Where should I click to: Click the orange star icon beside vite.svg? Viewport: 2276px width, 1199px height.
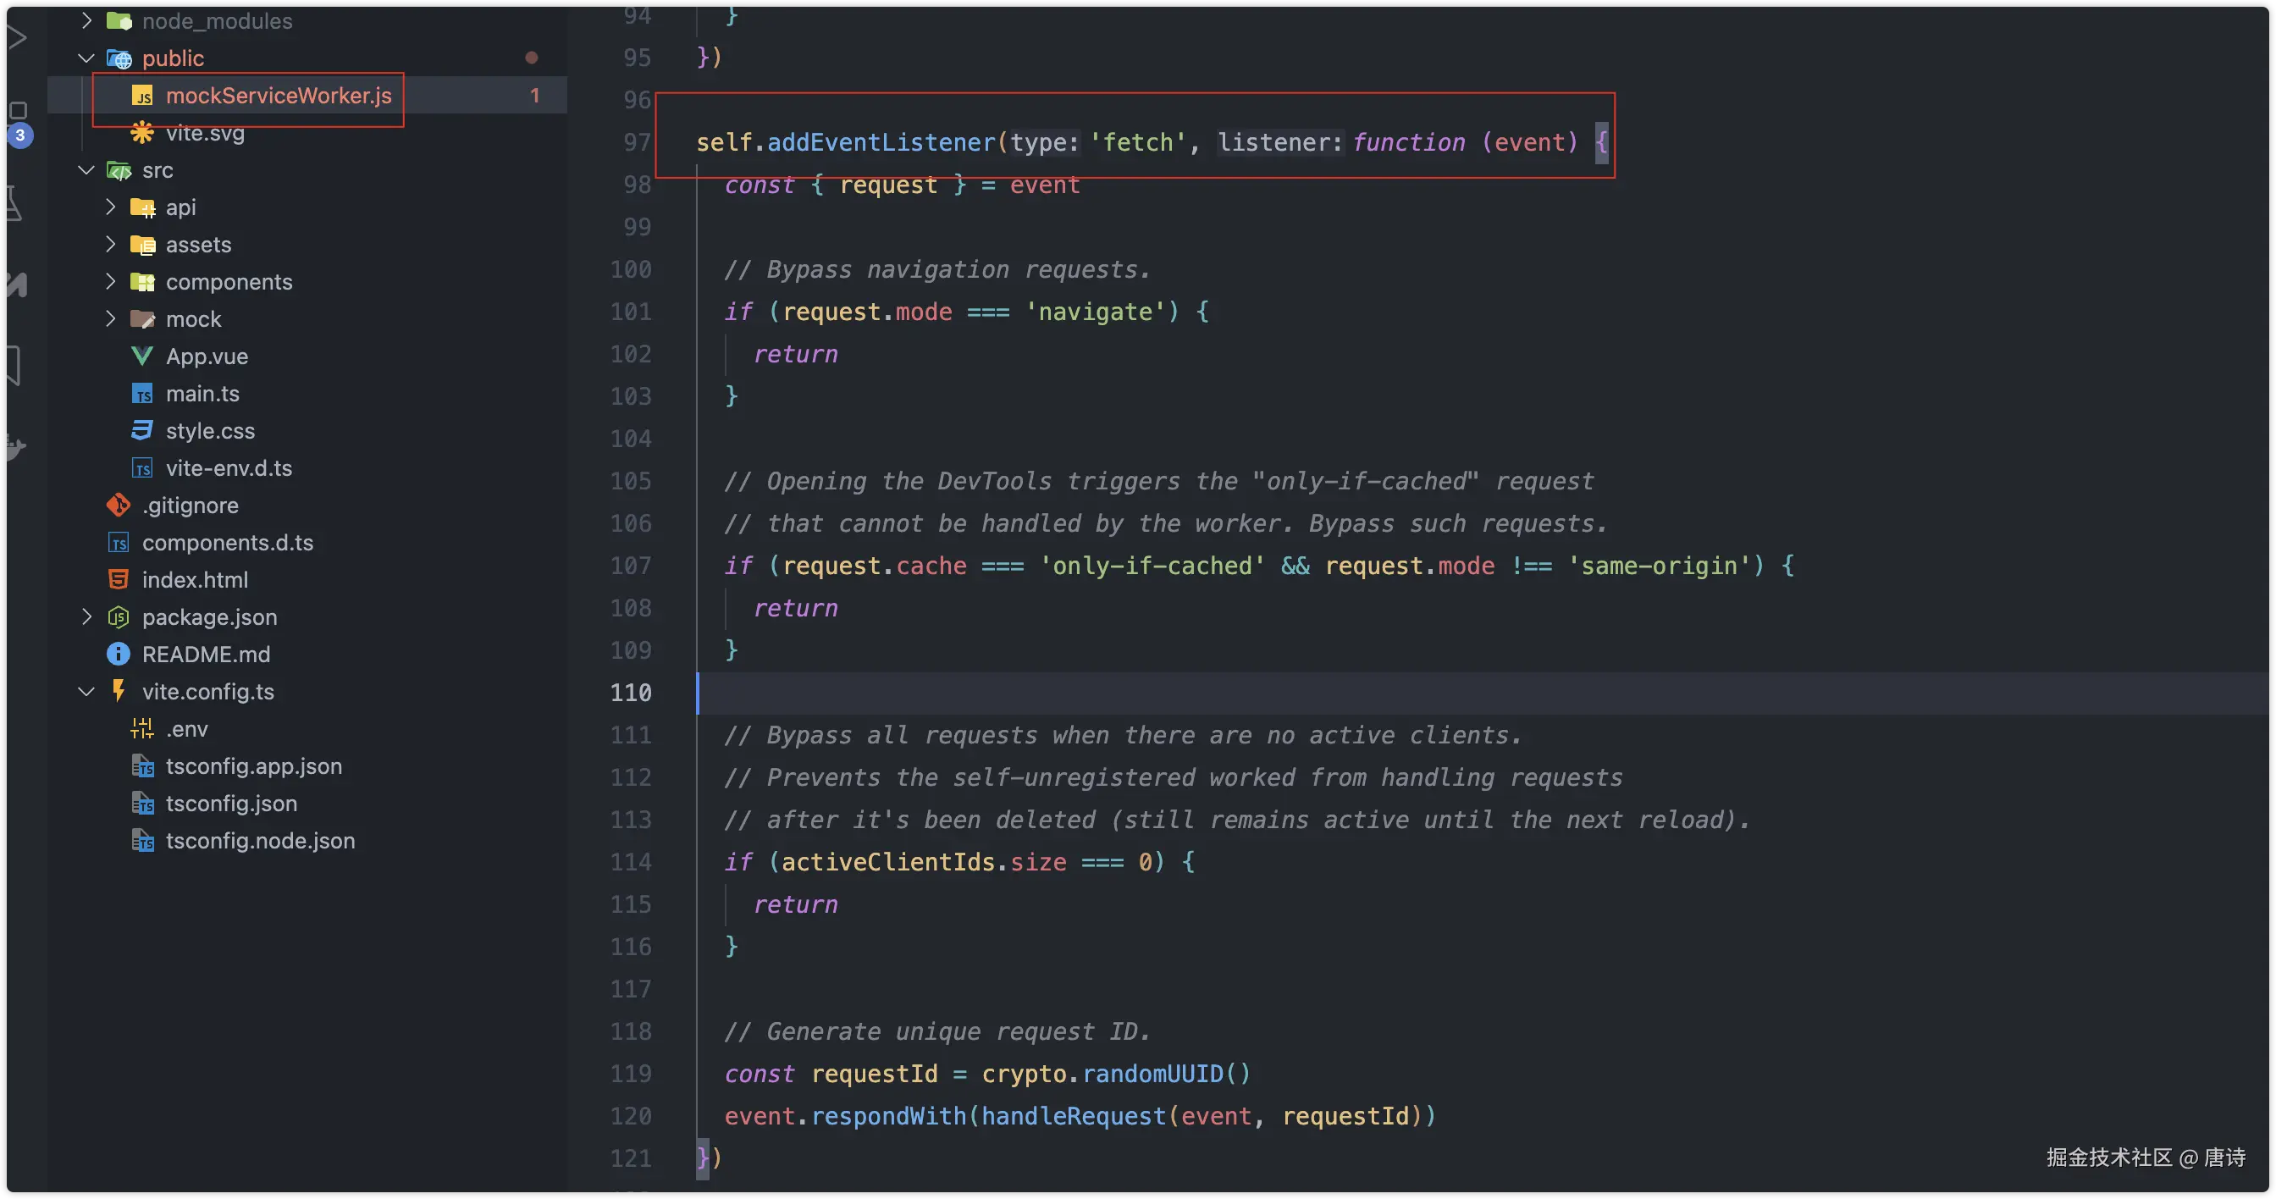coord(141,133)
